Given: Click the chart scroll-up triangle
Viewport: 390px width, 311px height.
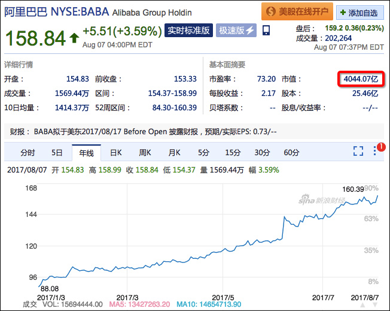Looking at the screenshot, I should pos(363,304).
